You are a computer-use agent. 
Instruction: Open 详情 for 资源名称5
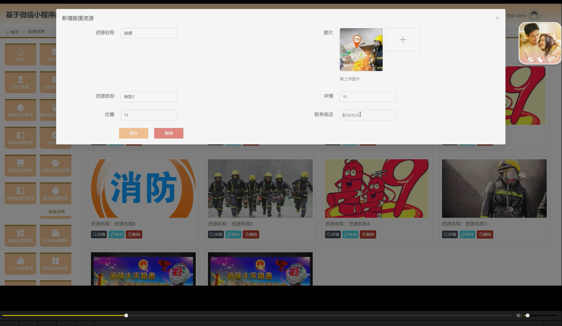216,234
